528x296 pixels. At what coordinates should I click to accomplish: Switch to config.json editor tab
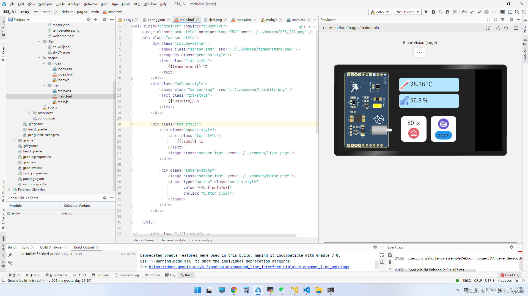pyautogui.click(x=156, y=19)
